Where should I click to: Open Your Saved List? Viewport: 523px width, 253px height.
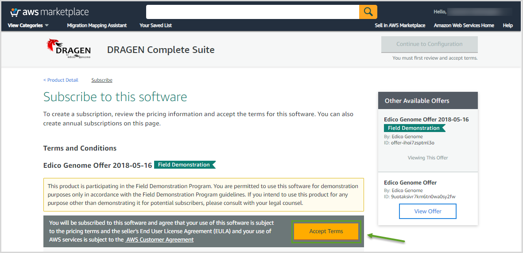tap(156, 25)
